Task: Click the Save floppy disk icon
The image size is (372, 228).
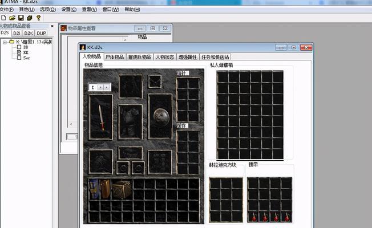Action: 21,18
